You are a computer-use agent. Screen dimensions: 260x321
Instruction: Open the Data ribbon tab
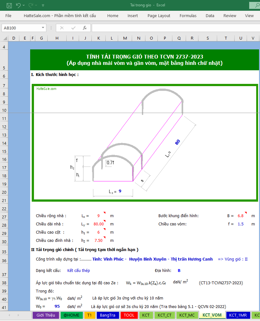(x=210, y=16)
